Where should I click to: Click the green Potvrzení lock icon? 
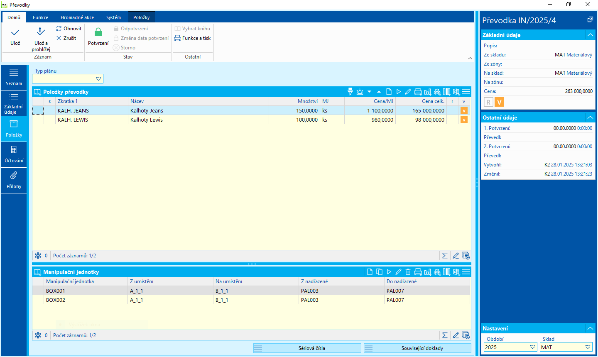[x=98, y=32]
